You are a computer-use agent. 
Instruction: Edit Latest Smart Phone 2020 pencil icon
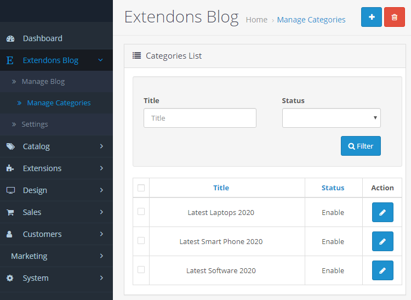(x=383, y=241)
